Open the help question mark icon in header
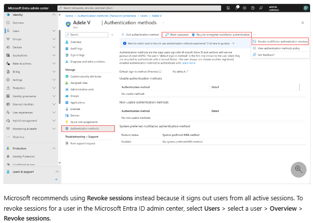 253,8
